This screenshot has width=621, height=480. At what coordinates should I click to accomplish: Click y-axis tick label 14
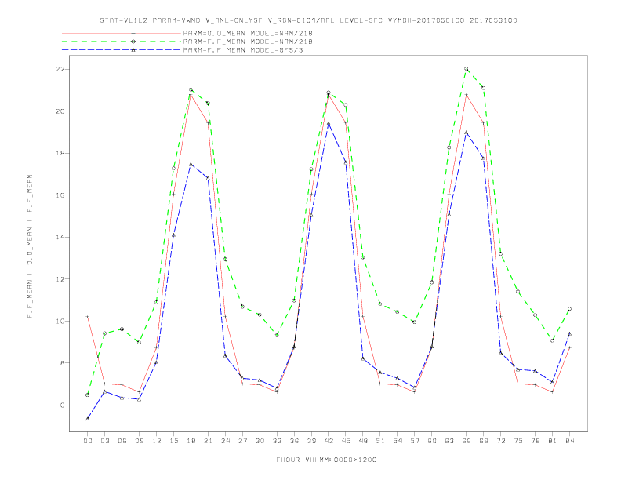(x=60, y=237)
